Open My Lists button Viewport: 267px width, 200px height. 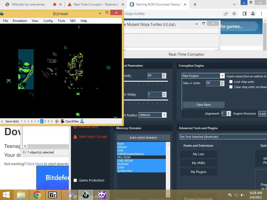[x=198, y=154]
